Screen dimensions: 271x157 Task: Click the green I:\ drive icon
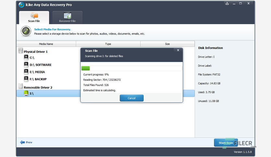click(26, 93)
